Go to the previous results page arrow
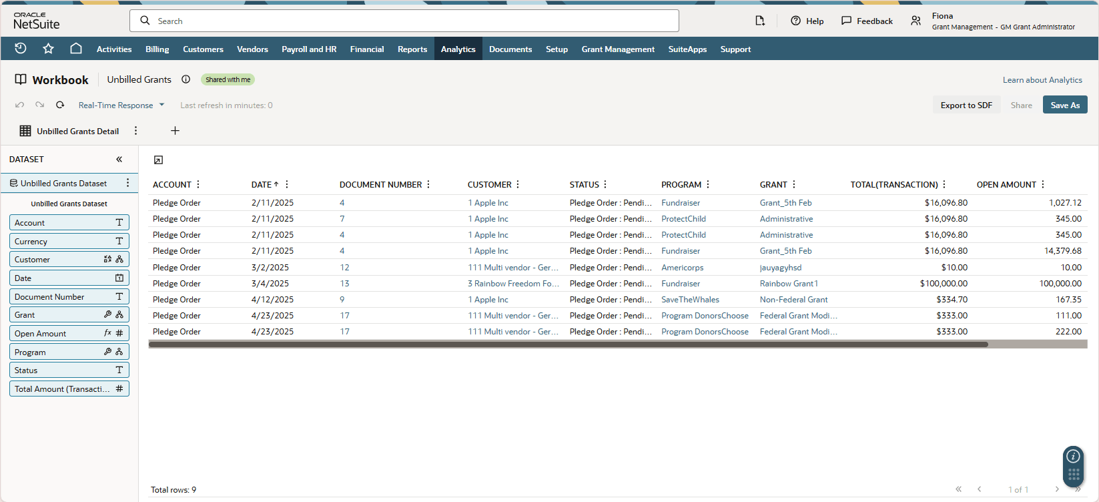 980,489
